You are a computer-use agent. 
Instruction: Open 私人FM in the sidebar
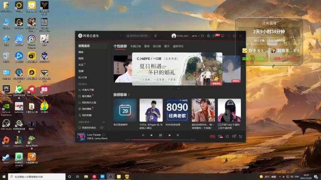(x=83, y=78)
